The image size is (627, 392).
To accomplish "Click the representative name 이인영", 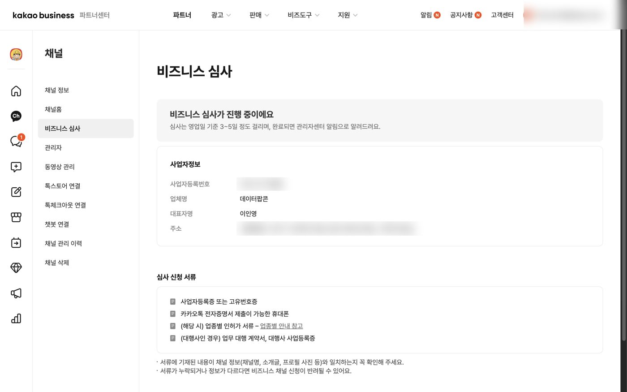I will point(248,214).
